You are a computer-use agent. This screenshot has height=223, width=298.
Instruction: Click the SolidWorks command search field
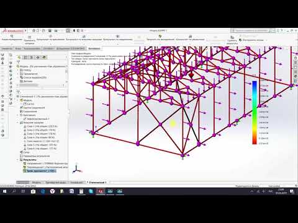click(251, 30)
